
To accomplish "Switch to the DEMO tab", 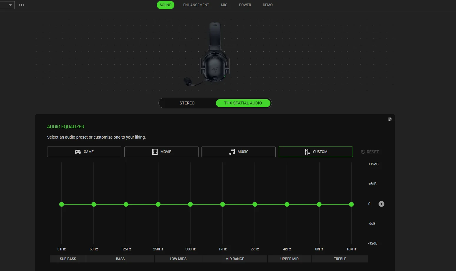I will pos(268,5).
